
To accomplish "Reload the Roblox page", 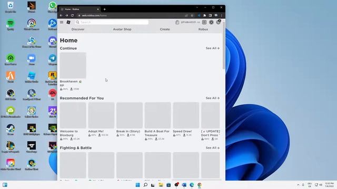I will (73, 15).
